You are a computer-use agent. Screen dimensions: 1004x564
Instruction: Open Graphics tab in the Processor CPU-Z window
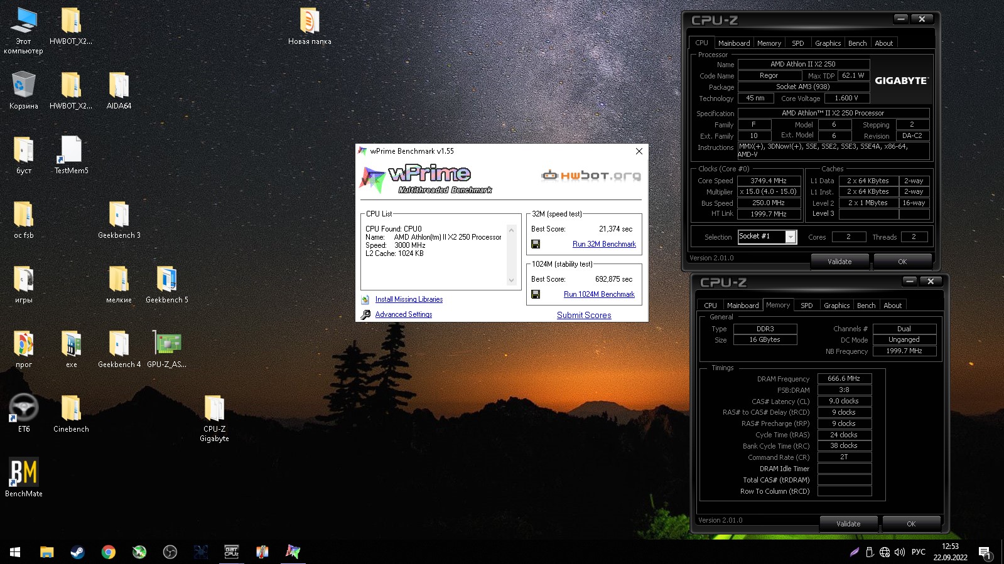[828, 43]
